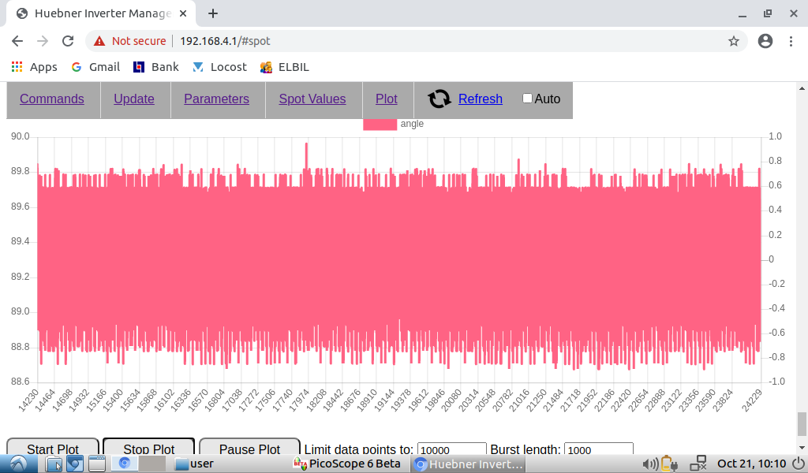Reload the page in Chrome
This screenshot has height=473, width=808.
68,41
